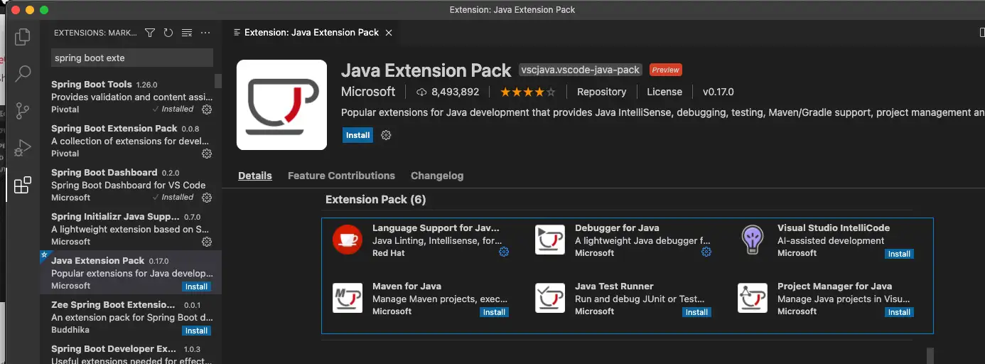Install Project Manager for Java

pos(900,312)
